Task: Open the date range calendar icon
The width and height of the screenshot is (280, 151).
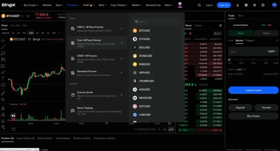Action: pyautogui.click(x=13, y=129)
